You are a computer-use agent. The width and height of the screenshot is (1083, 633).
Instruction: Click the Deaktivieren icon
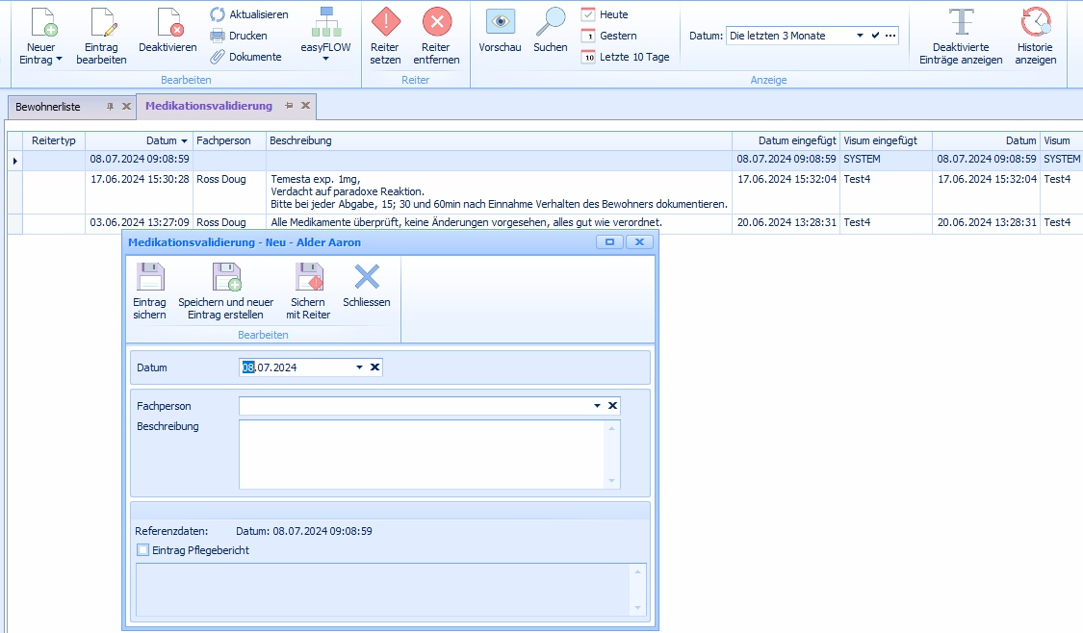tap(168, 22)
